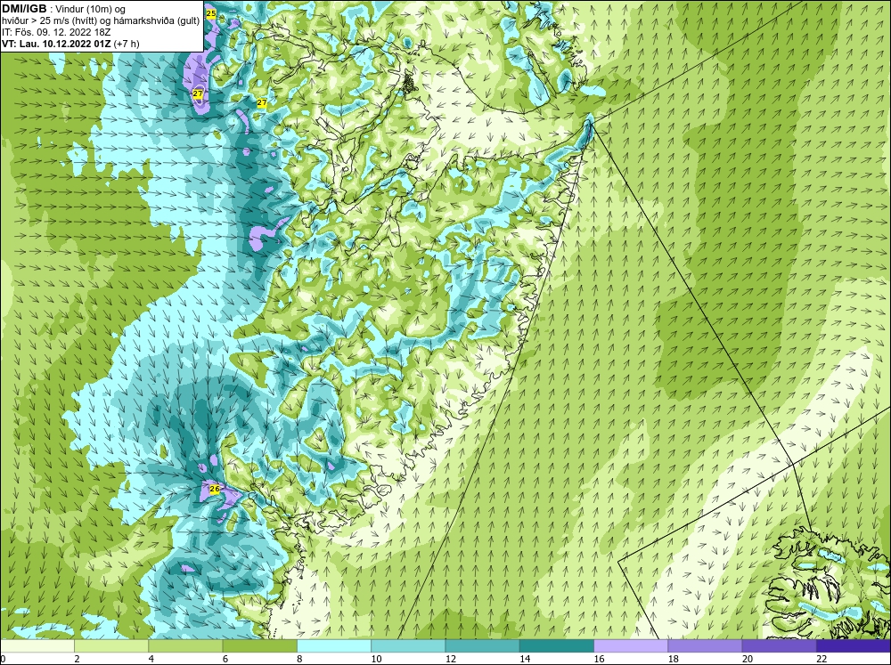Select the 4–6 m/s medium green legend swatch
This screenshot has height=665, width=891.
click(x=185, y=645)
